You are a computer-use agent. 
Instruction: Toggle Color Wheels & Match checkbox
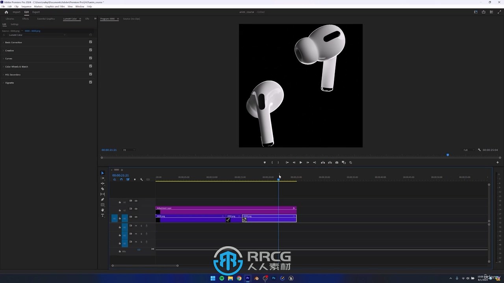click(91, 66)
